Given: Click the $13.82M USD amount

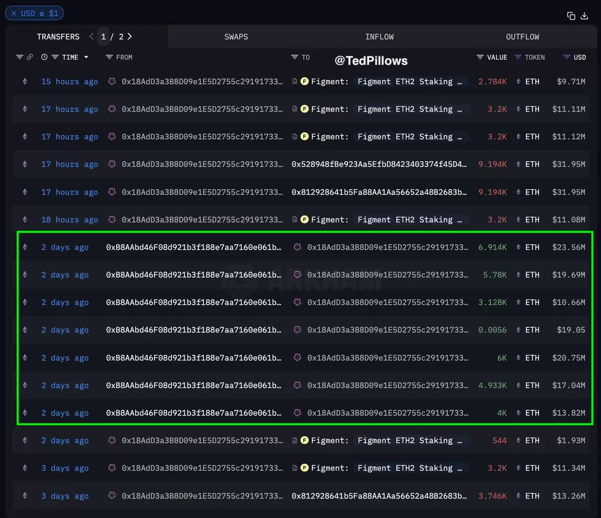Looking at the screenshot, I should click(569, 413).
